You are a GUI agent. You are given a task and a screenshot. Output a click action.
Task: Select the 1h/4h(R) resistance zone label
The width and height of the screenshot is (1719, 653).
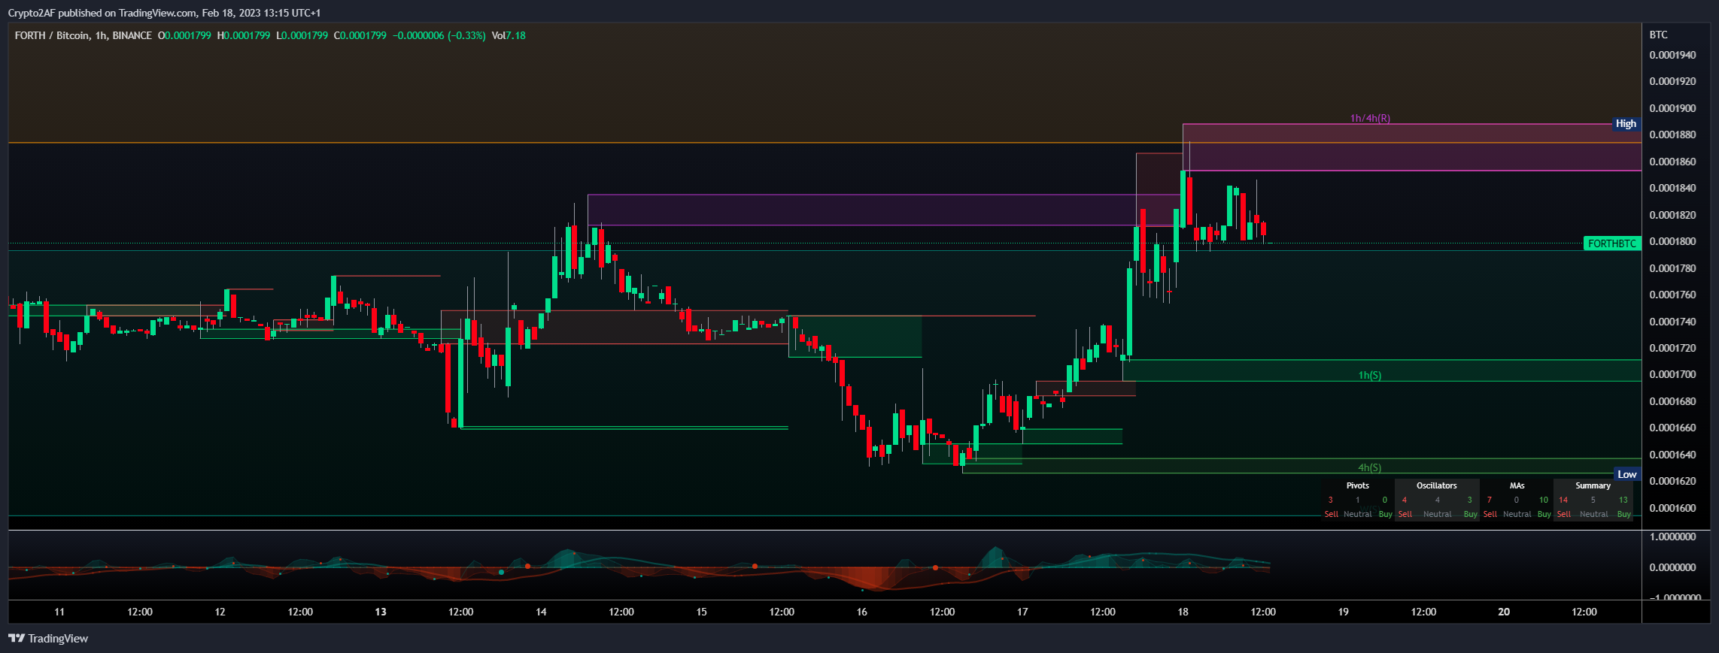(1370, 118)
